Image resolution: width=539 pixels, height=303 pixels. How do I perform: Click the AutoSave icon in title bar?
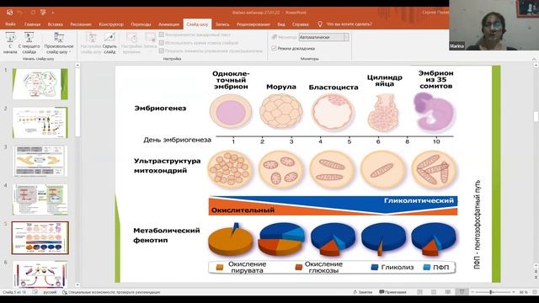point(9,13)
